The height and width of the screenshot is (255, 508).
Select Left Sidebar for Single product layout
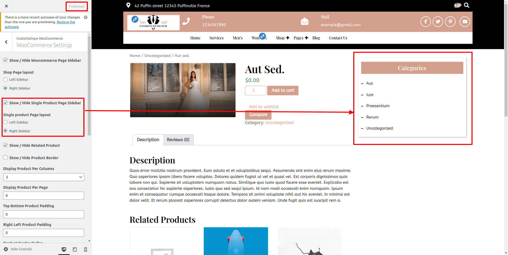5,122
